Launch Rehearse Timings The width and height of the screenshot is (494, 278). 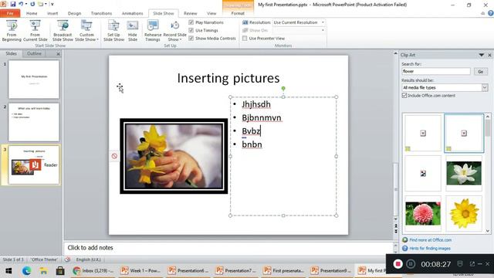coord(153,31)
